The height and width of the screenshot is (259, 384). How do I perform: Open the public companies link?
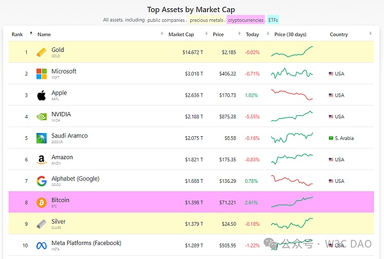pyautogui.click(x=167, y=20)
